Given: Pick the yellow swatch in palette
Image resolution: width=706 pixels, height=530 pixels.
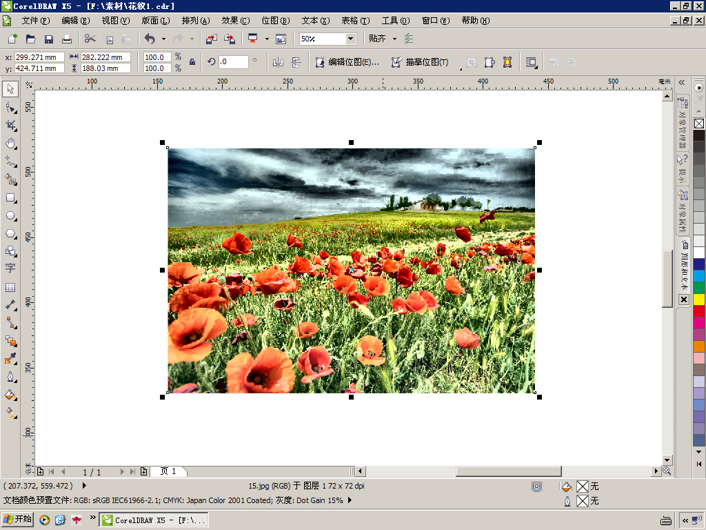Looking at the screenshot, I should (699, 300).
